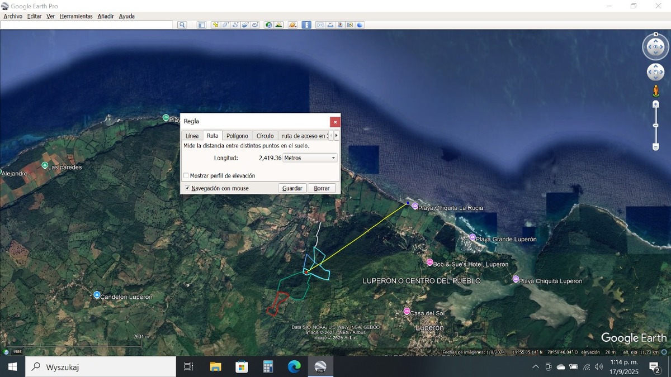This screenshot has height=377, width=671.
Task: Click the zoom out minus button
Action: coord(655,147)
